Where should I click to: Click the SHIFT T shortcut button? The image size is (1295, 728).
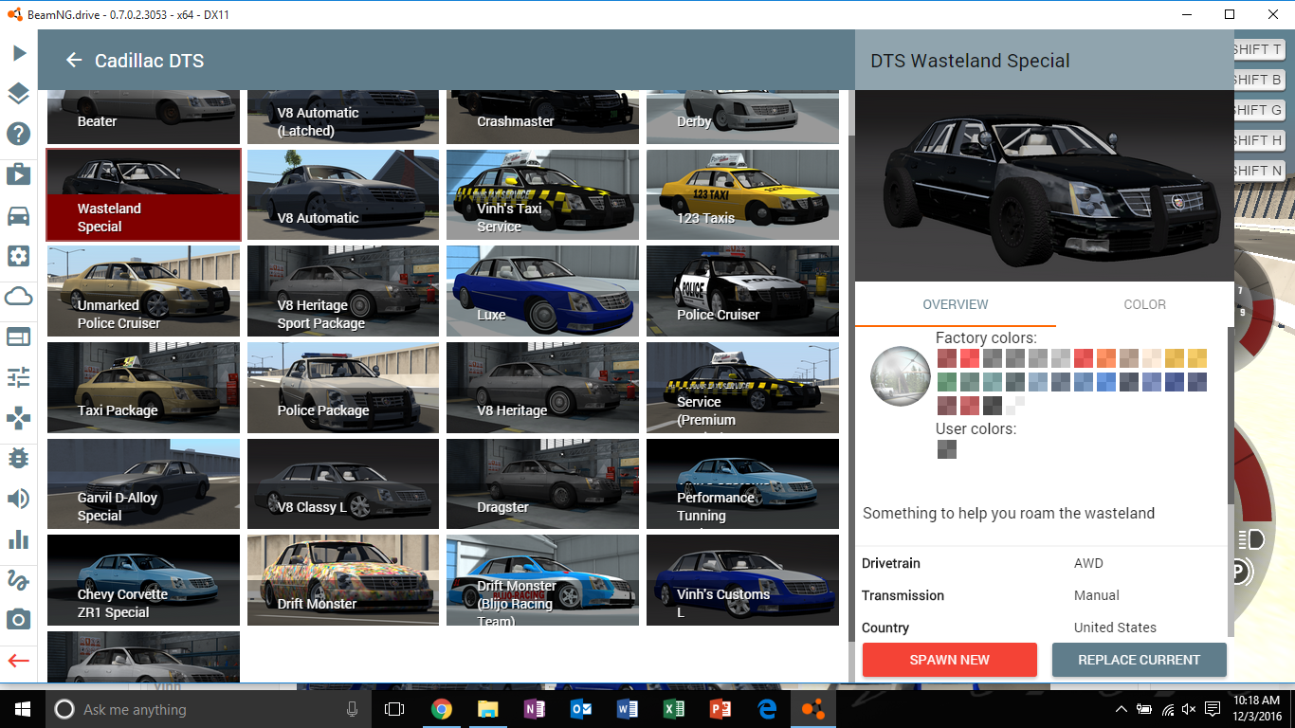click(1258, 49)
